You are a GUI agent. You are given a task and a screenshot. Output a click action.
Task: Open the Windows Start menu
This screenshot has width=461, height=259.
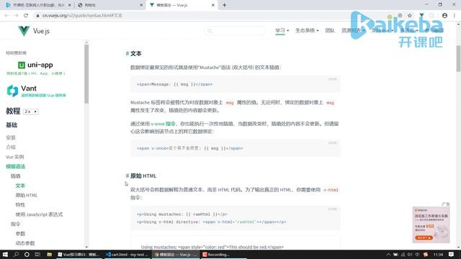[5, 255]
